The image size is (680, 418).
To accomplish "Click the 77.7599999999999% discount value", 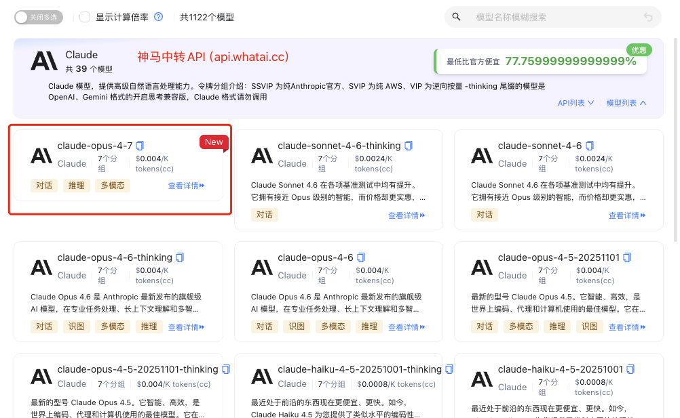I will pyautogui.click(x=571, y=62).
